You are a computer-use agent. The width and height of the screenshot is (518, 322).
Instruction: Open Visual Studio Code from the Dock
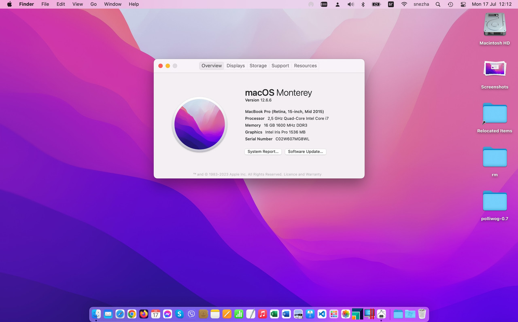coord(322,314)
